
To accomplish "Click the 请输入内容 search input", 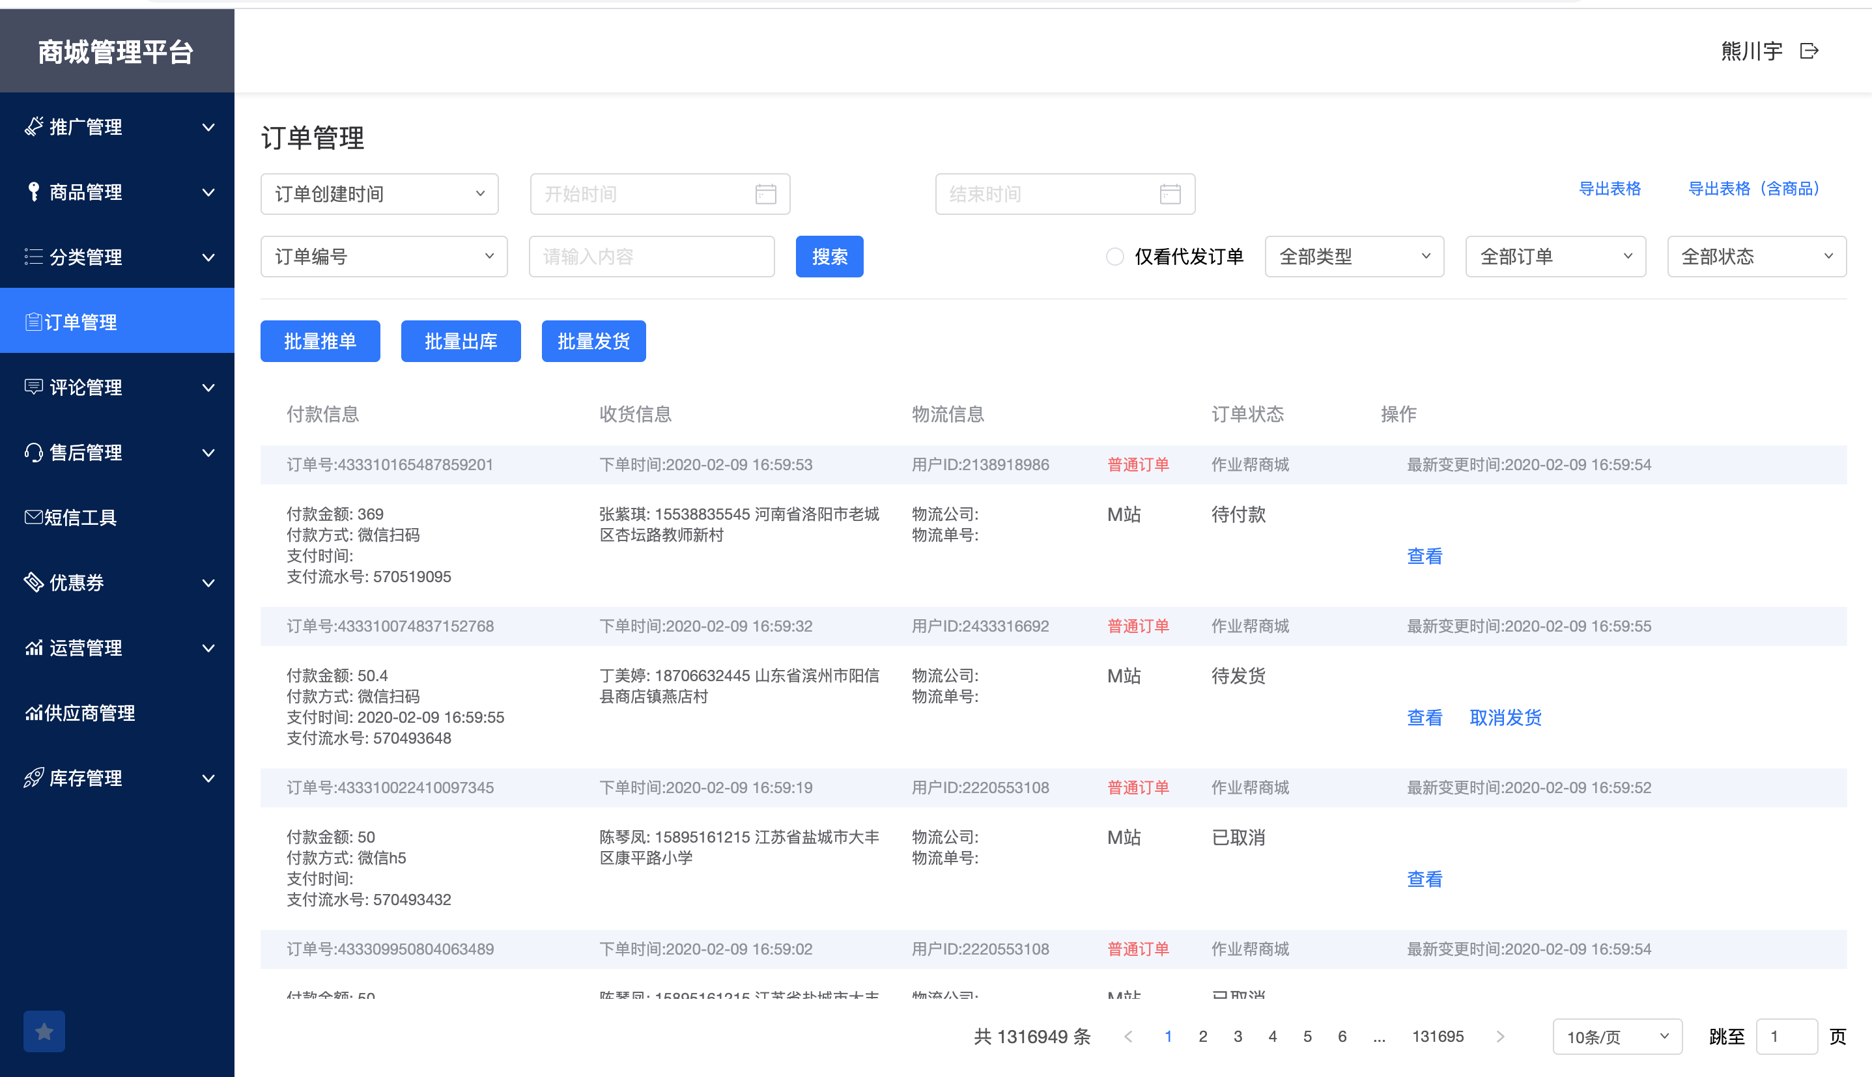I will pos(652,257).
